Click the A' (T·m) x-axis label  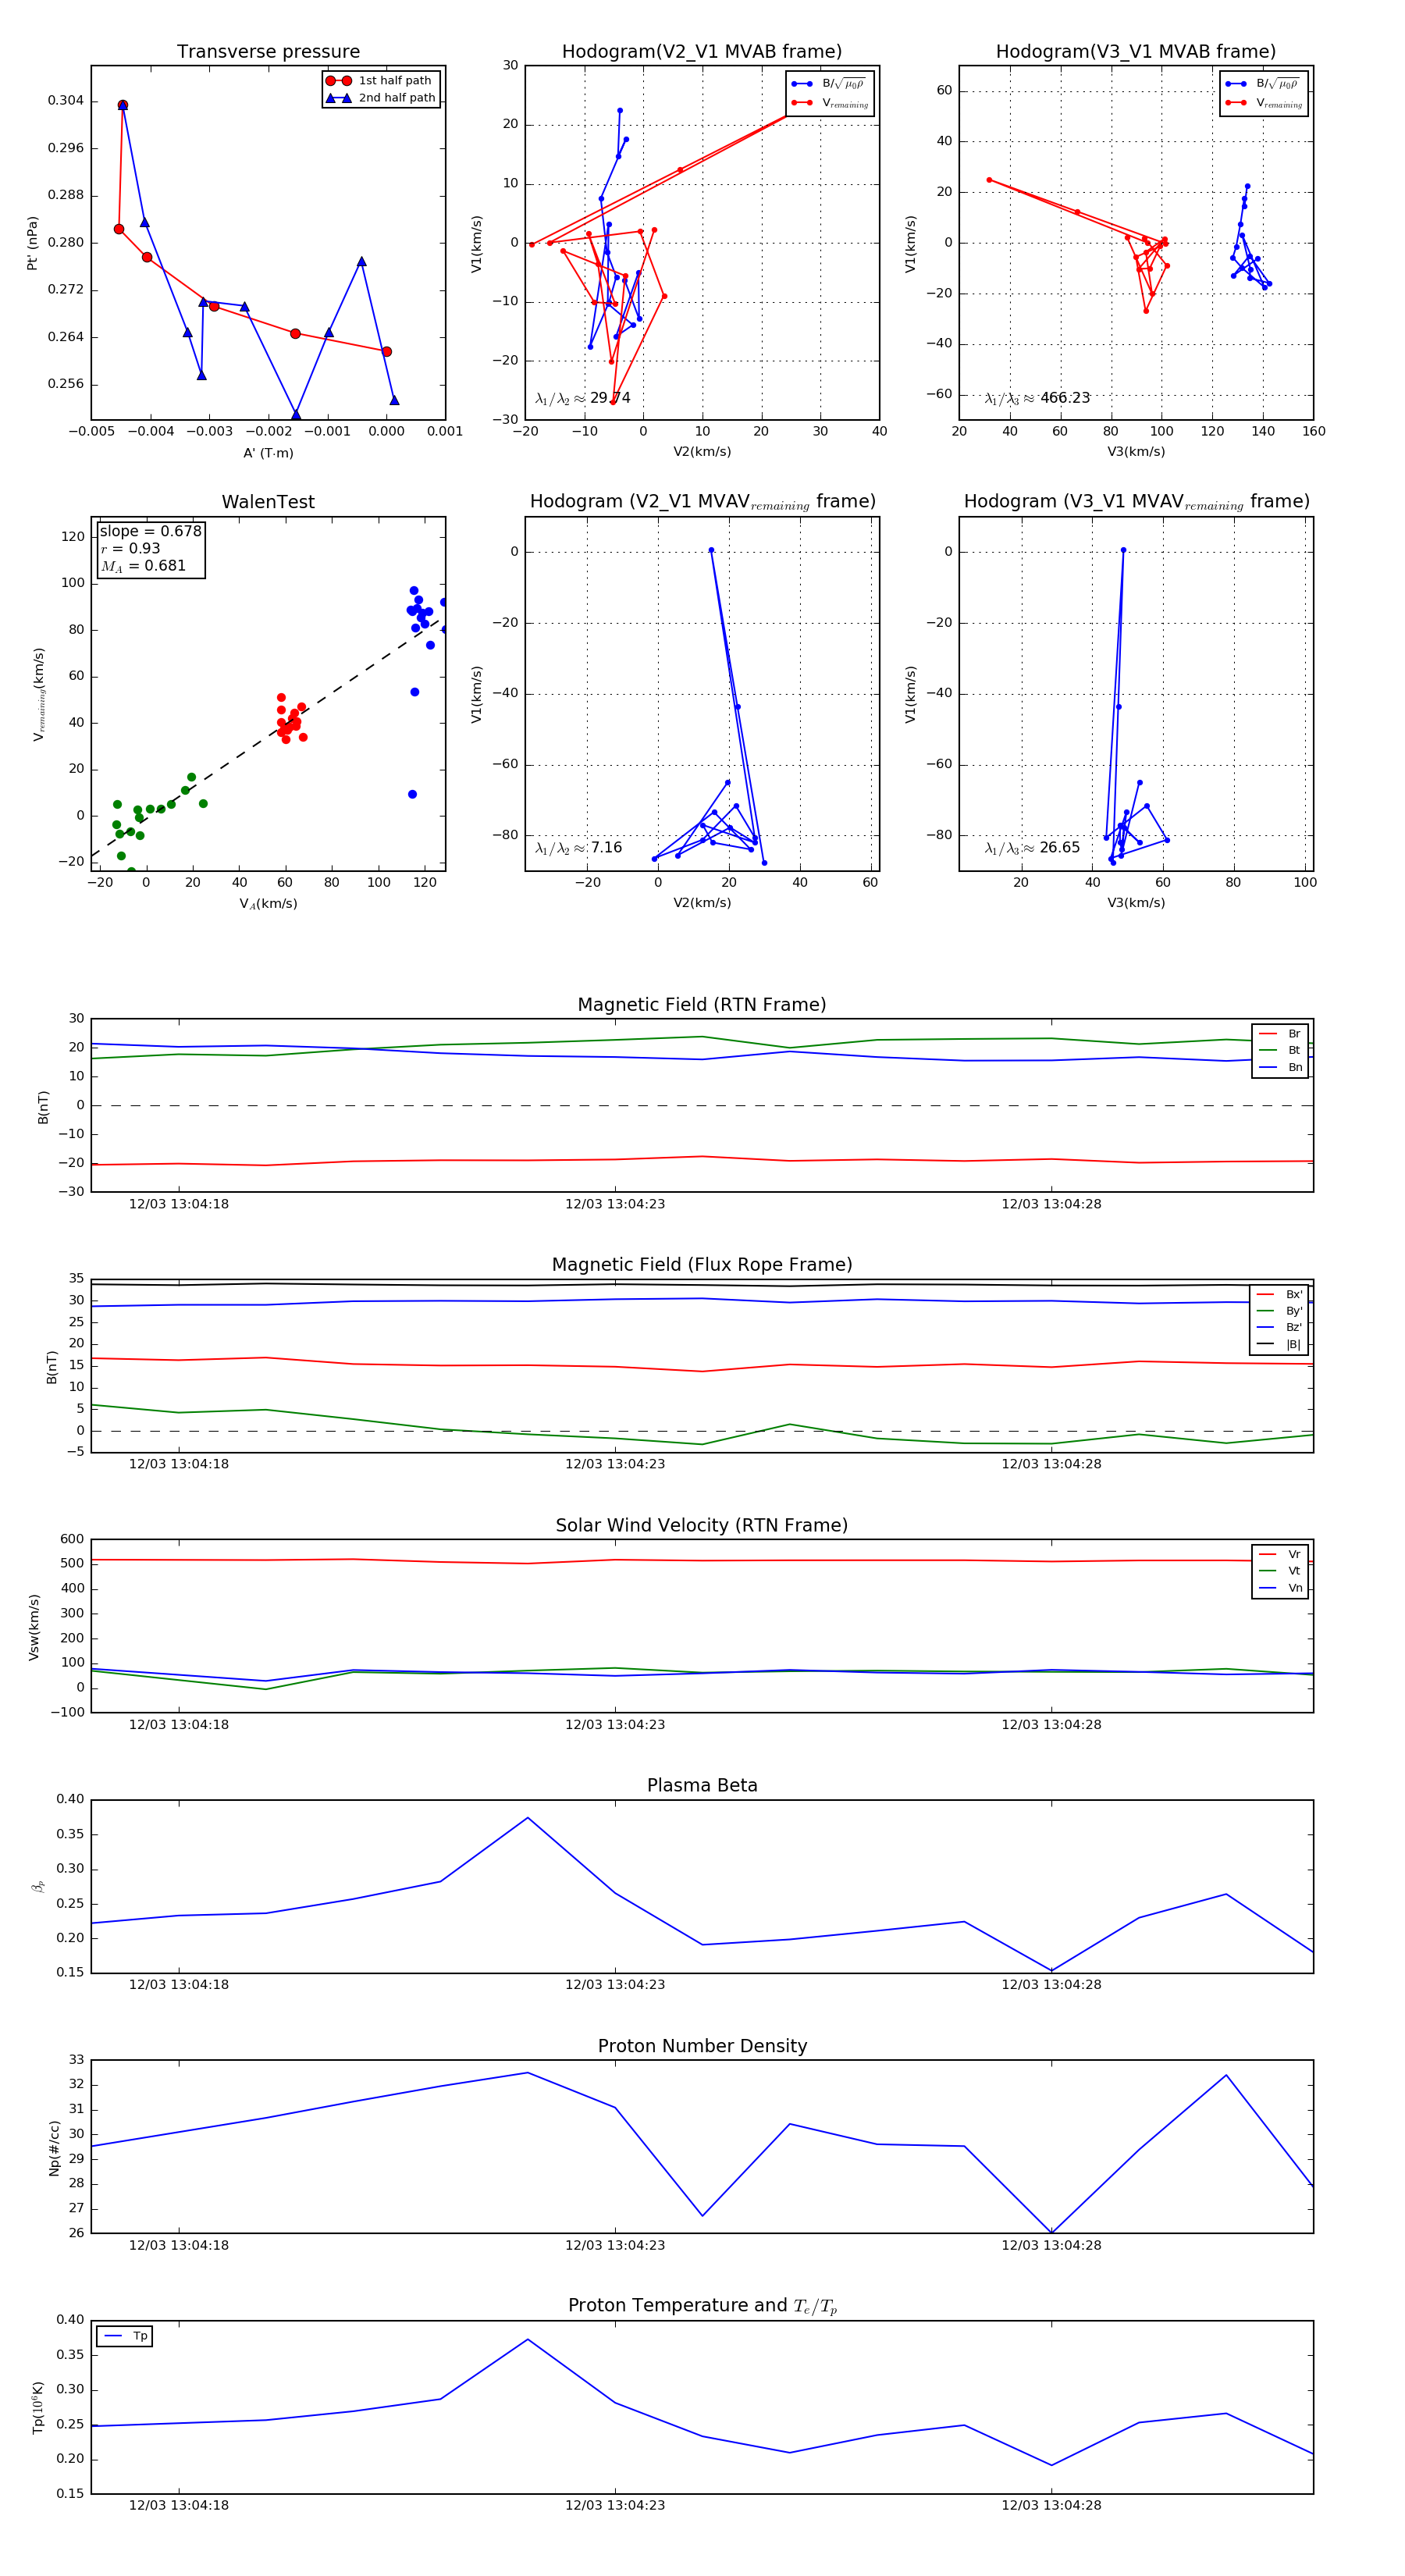coord(268,453)
